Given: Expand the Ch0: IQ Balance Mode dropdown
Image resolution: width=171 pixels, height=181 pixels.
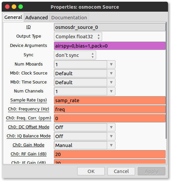Looking at the screenshot, I should pos(111,136).
